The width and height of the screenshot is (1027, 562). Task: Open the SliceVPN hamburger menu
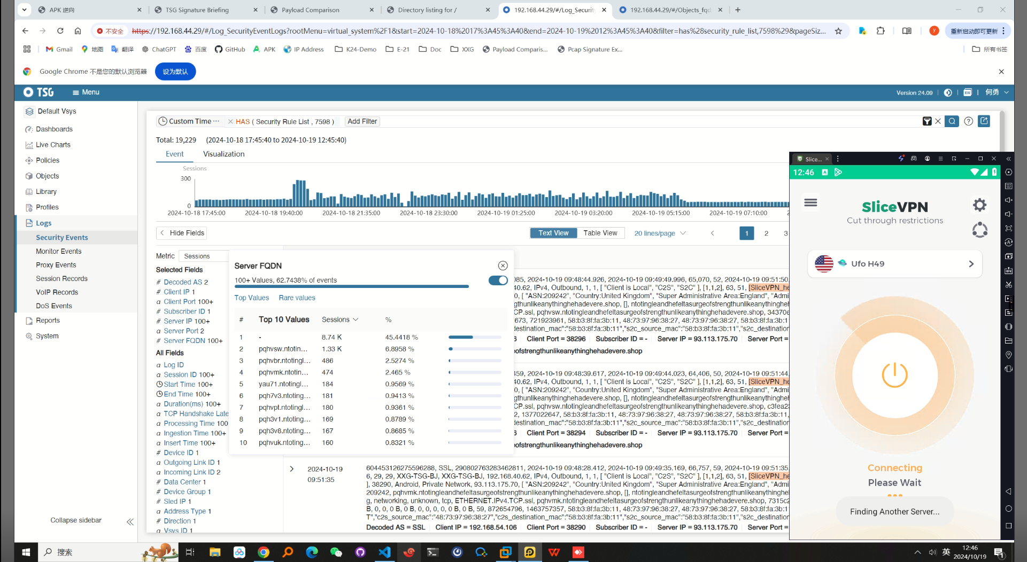tap(810, 202)
